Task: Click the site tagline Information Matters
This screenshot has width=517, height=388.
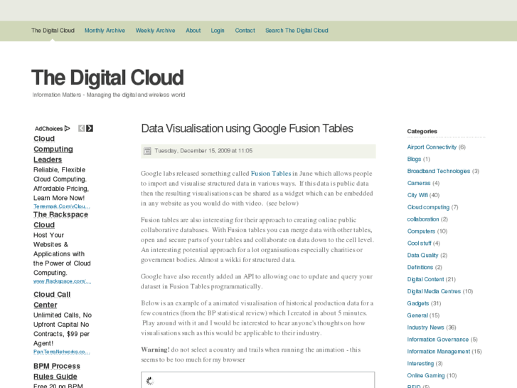Action: (109, 95)
